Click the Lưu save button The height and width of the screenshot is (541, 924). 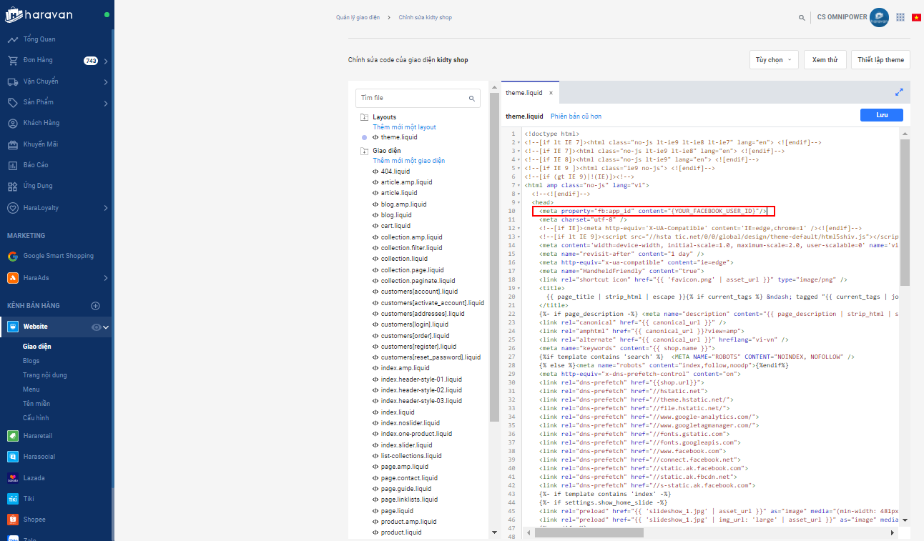[881, 115]
